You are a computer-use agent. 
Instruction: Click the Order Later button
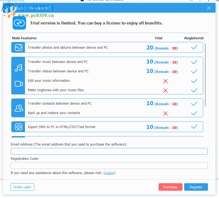click(x=22, y=187)
